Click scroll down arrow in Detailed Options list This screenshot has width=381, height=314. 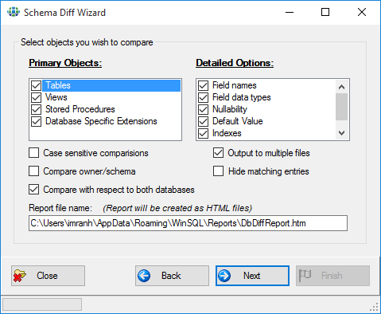point(342,132)
